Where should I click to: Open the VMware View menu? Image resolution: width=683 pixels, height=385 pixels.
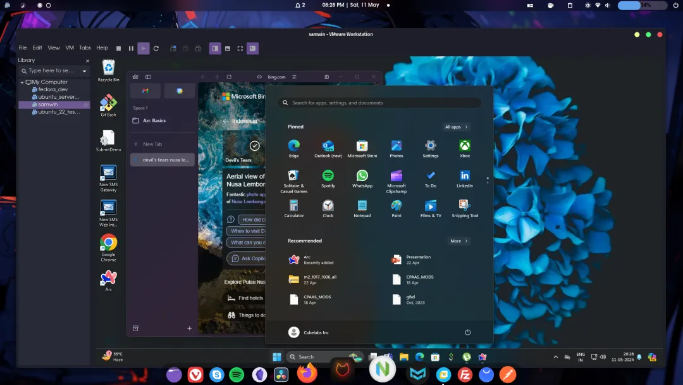tap(54, 47)
